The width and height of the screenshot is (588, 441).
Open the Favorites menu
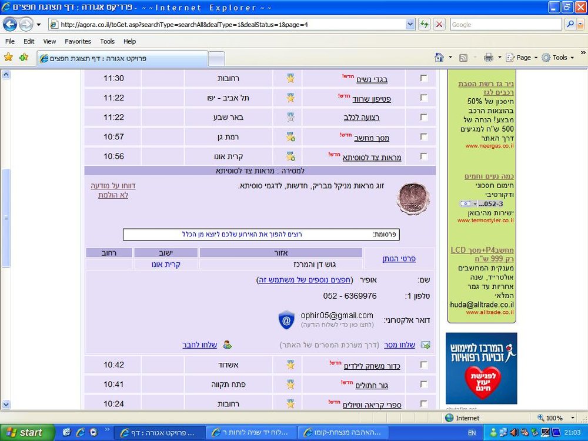[78, 41]
